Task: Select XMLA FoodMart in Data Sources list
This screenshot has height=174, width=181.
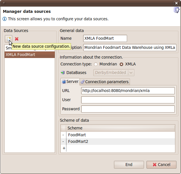Action: click(29, 55)
